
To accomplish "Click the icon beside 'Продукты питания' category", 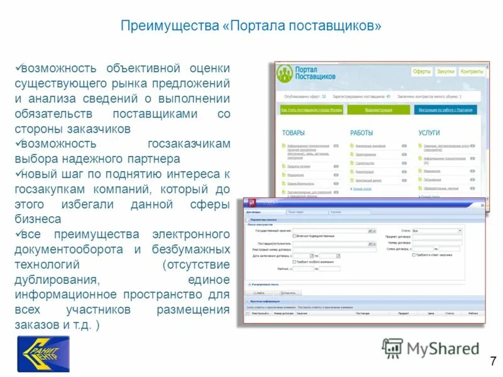I will click(284, 166).
